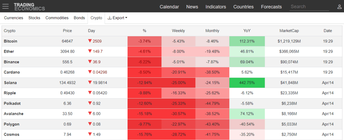344x140 pixels.
Task: Click the Trading Economics logo
Action: pos(29,7)
